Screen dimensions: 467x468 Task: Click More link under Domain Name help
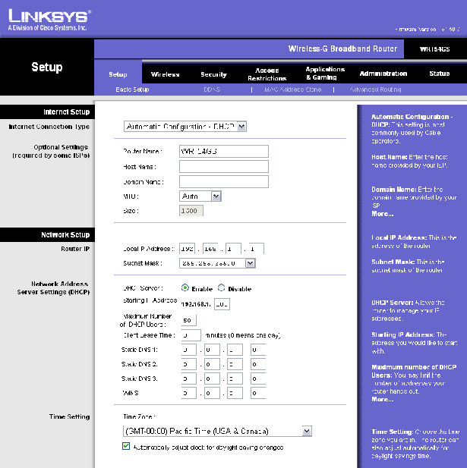click(382, 214)
